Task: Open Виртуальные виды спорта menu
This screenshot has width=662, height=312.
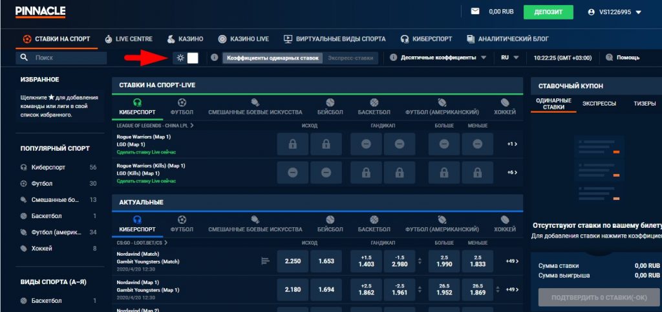Action: coord(334,39)
